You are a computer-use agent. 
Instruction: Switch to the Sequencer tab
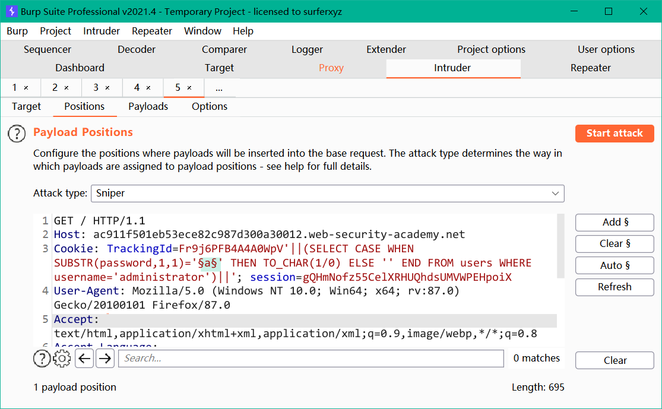point(47,49)
